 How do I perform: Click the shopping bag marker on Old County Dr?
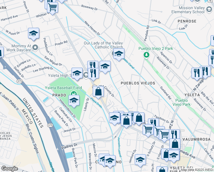pyautogui.click(x=98, y=92)
